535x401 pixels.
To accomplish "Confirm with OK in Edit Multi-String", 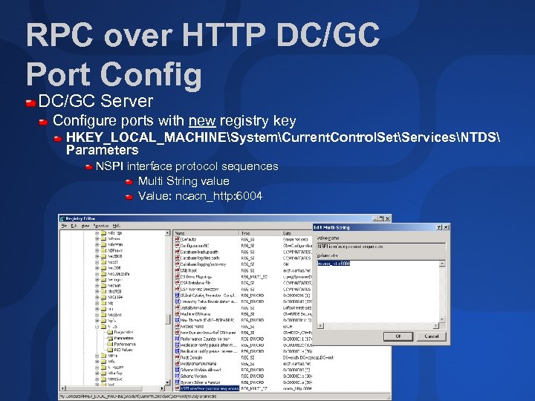I will pyautogui.click(x=398, y=336).
